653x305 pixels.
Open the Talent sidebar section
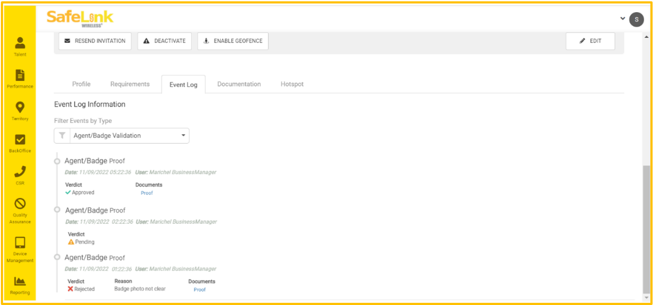pos(20,47)
